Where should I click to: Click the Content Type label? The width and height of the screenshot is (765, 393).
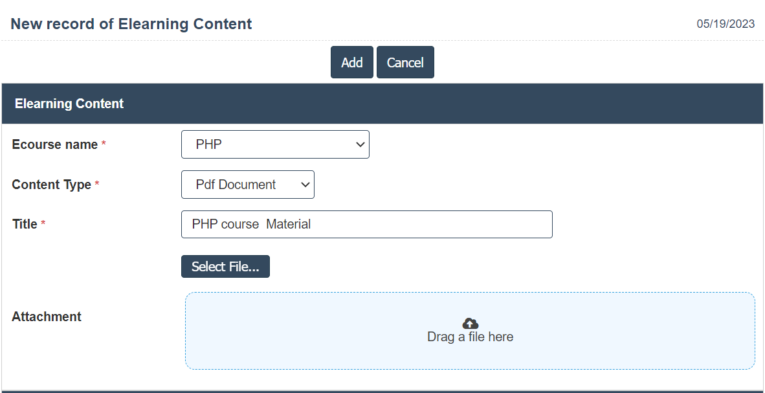click(52, 185)
